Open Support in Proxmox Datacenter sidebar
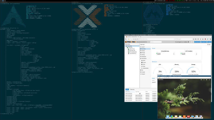This screenshot has width=214, height=120. pos(145,74)
